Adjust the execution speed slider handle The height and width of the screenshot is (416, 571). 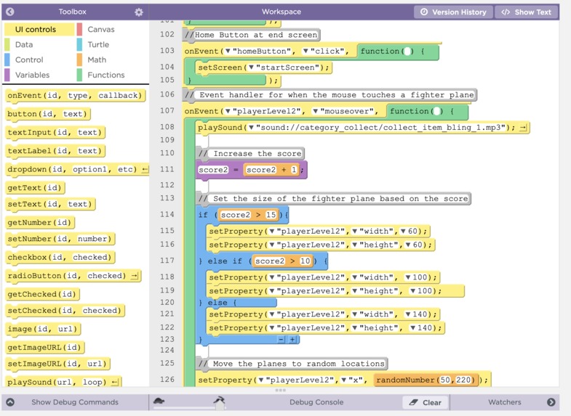click(x=220, y=406)
